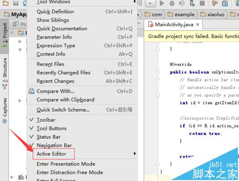This screenshot has width=239, height=181.
Task: Open the AVD Manager toolbar icon
Action: pos(225,3)
